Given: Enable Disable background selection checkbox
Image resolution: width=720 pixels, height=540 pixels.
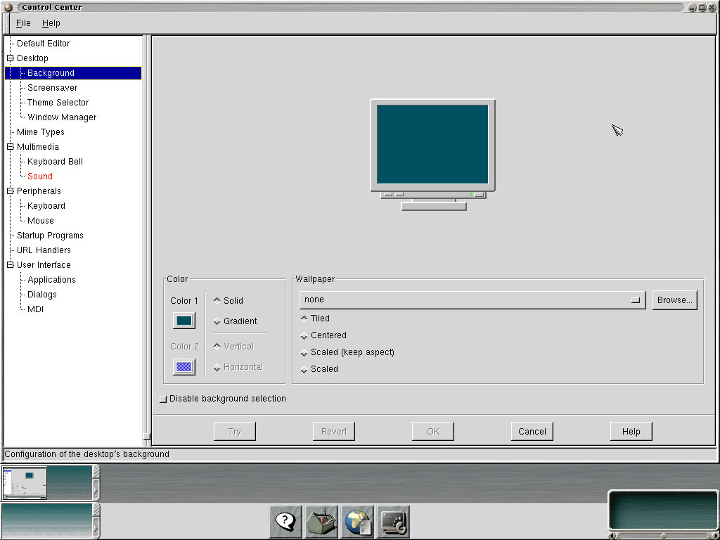Looking at the screenshot, I should pos(164,399).
